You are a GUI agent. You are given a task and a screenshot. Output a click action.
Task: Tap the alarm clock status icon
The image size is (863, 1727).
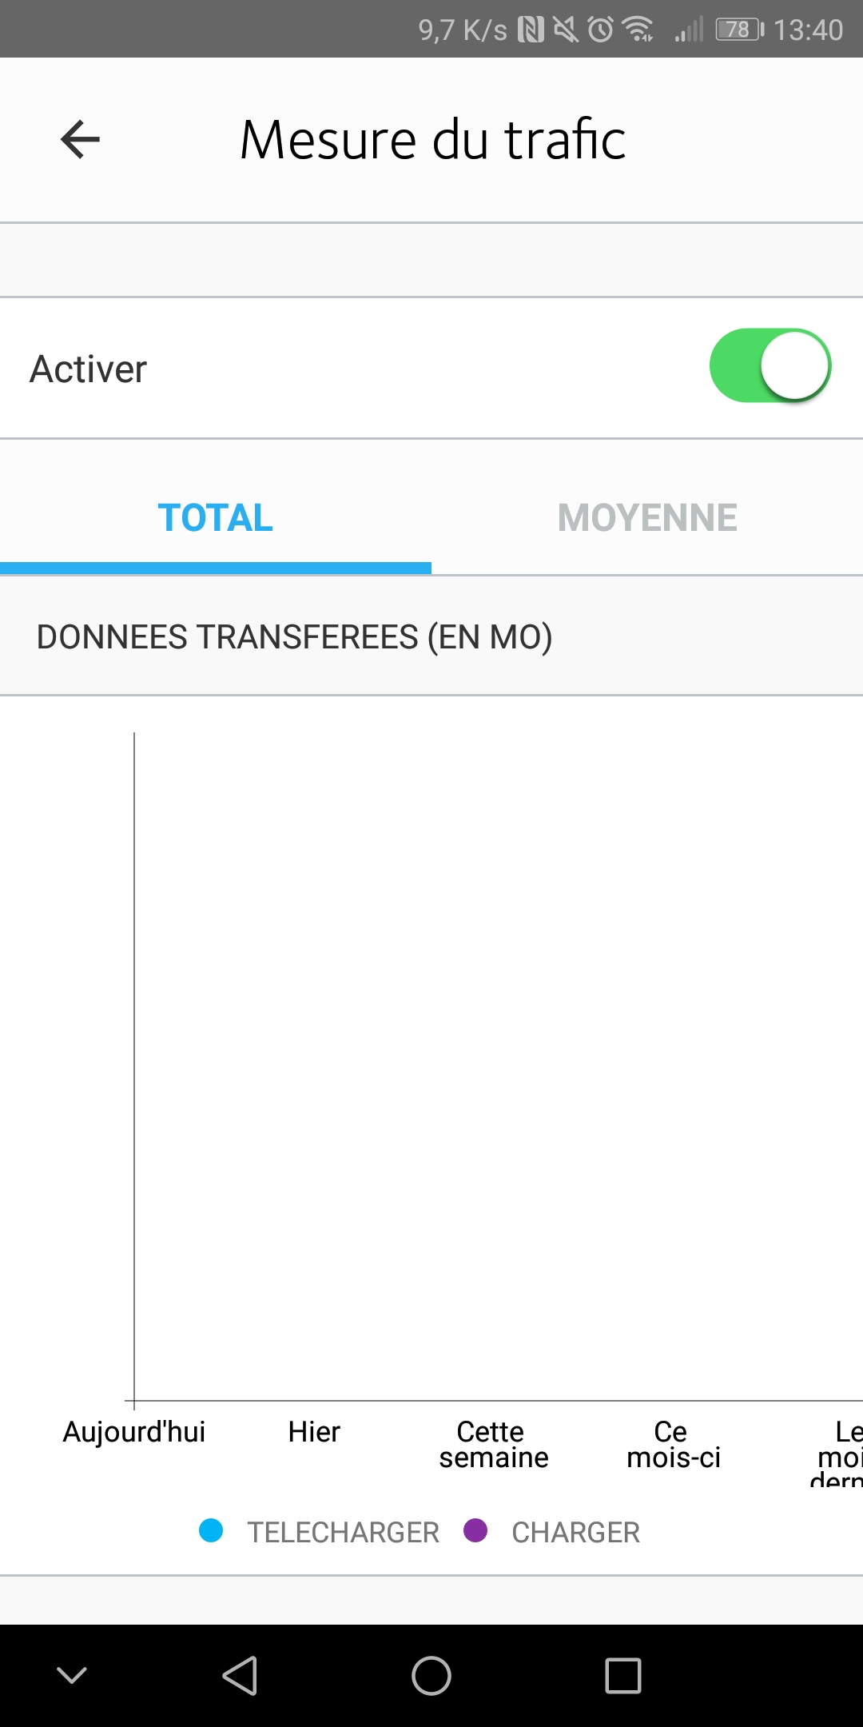point(601,30)
